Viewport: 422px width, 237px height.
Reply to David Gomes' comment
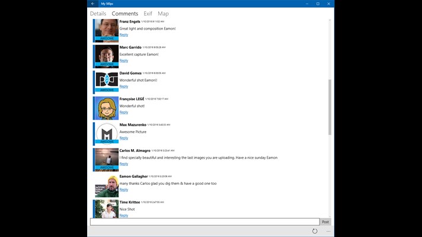[124, 87]
